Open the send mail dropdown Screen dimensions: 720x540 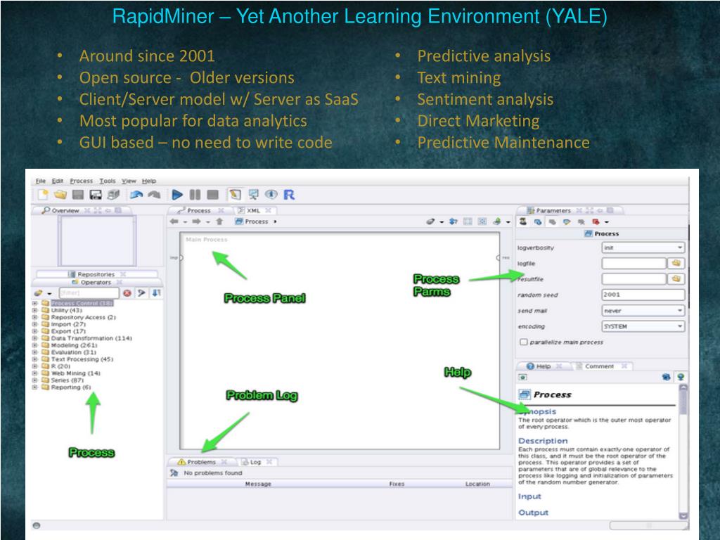pyautogui.click(x=643, y=311)
